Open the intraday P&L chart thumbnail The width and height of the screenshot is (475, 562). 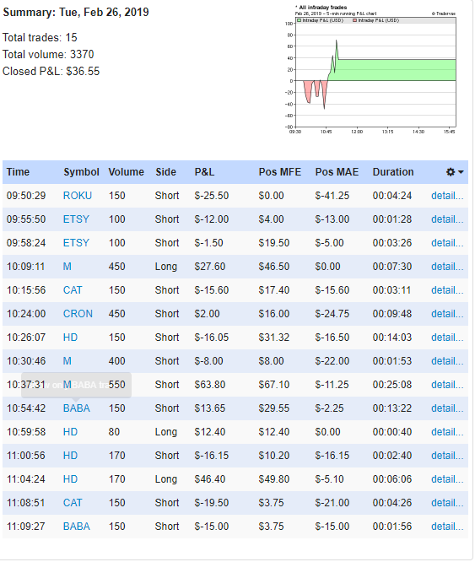tap(370, 69)
